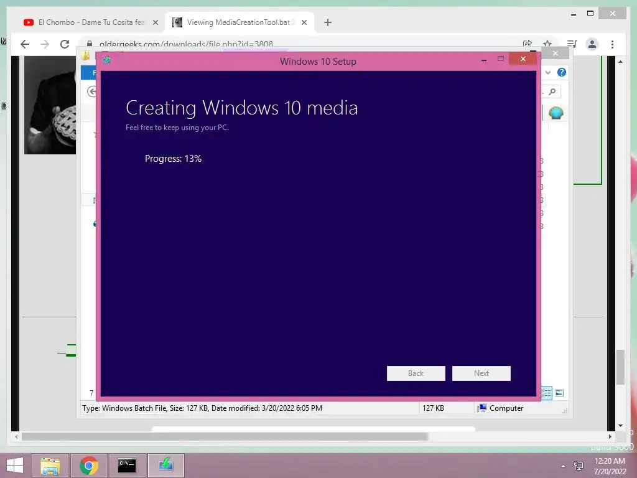Image resolution: width=637 pixels, height=478 pixels.
Task: Click the scroll up arrow in Chrome
Action: coord(620,62)
